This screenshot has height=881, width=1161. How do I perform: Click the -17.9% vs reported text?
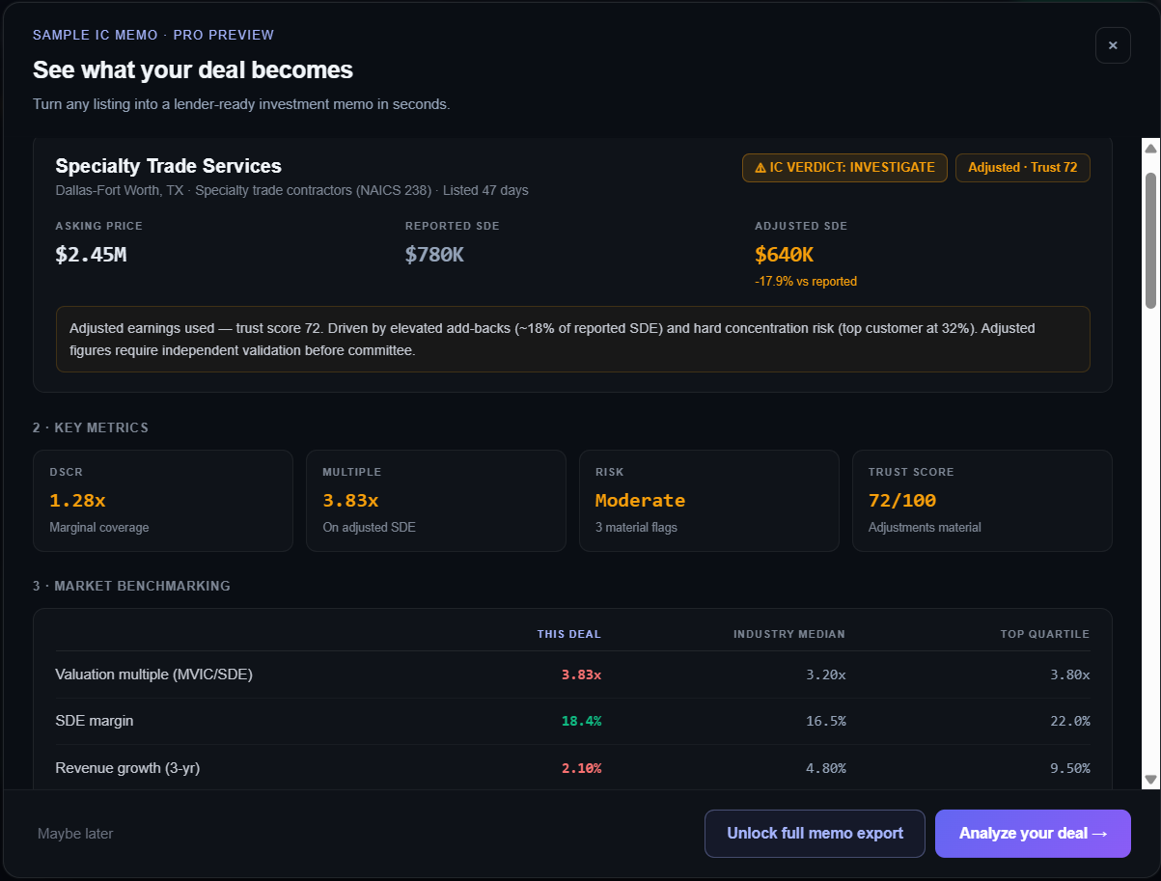coord(806,282)
